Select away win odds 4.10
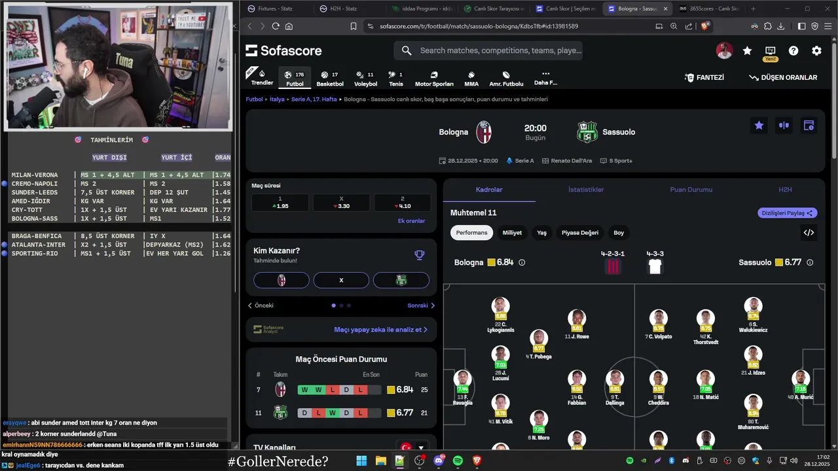 click(402, 203)
